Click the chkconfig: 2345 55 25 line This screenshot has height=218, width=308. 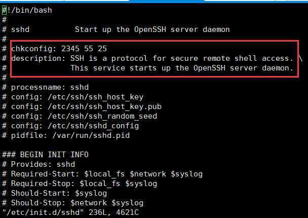(59, 49)
